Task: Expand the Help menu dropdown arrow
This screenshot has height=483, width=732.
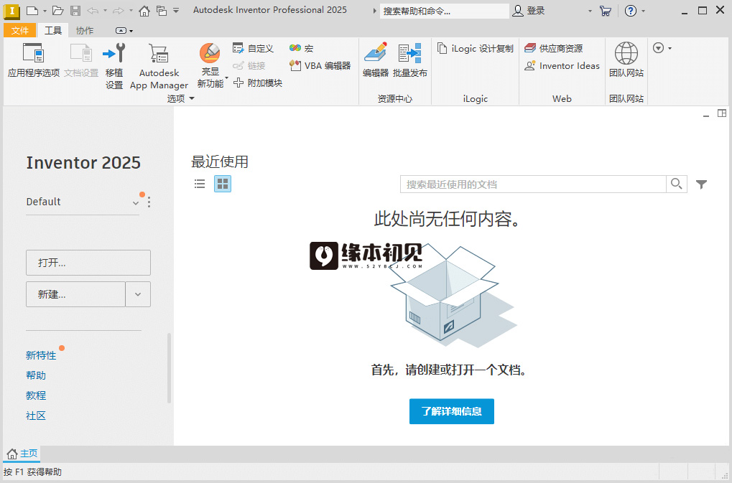Action: pyautogui.click(x=644, y=11)
